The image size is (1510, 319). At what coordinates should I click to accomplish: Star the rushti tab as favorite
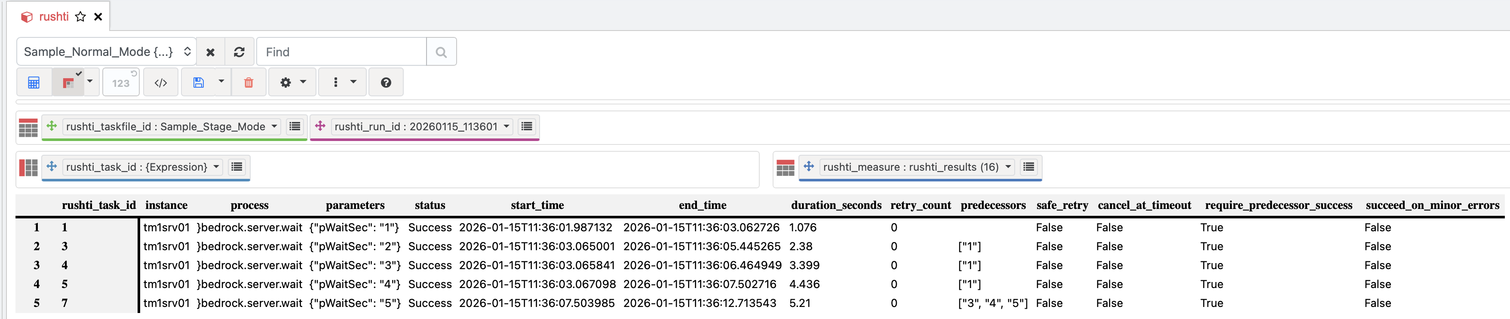pyautogui.click(x=80, y=17)
